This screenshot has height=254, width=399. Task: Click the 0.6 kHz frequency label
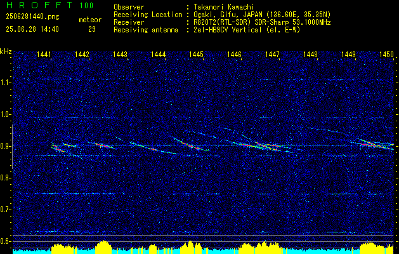(4, 241)
